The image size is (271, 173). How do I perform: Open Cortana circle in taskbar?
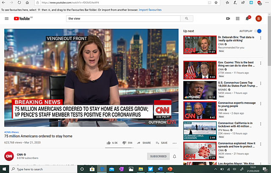82,169
